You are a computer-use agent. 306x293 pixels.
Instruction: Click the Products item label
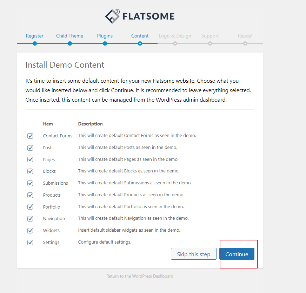tap(52, 195)
